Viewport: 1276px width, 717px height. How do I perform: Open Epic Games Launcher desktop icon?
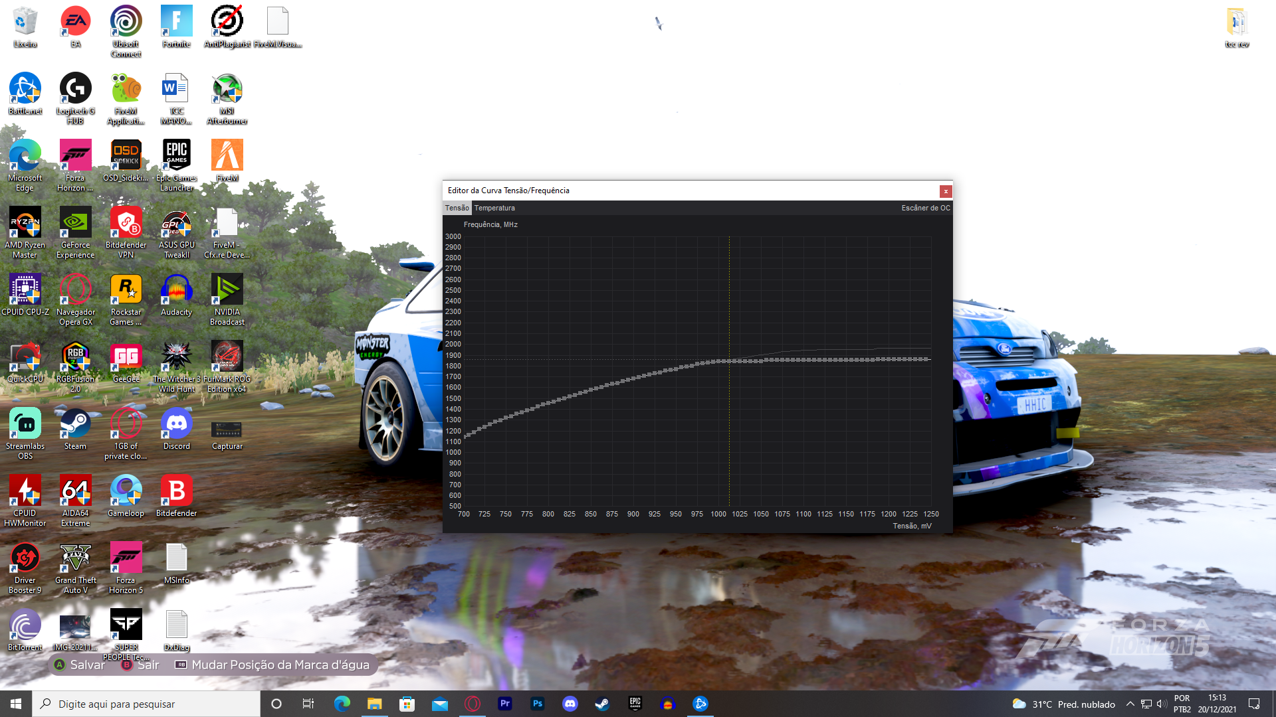pyautogui.click(x=177, y=165)
